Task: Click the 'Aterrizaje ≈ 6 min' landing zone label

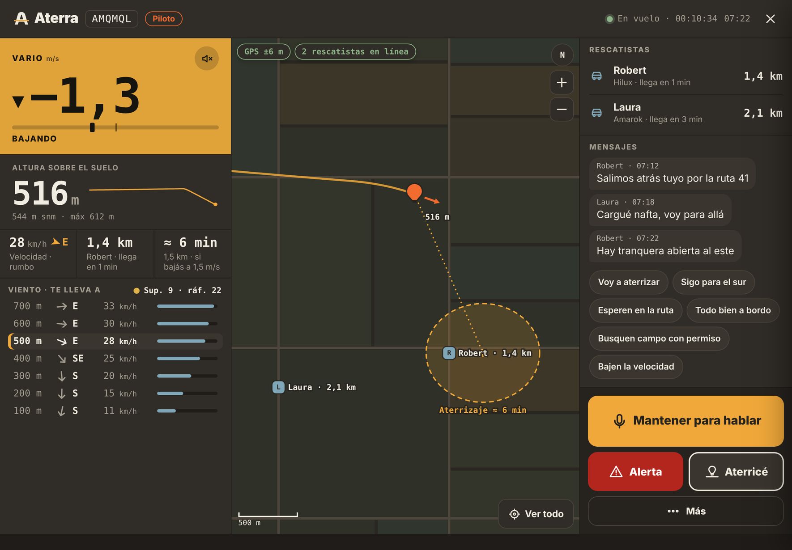Action: 482,410
